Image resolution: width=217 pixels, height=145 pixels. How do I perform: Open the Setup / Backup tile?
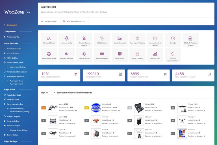pos(137,55)
